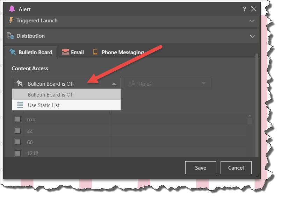281x199 pixels.
Task: Expand the Triggered Launch section chevron
Action: (x=252, y=21)
